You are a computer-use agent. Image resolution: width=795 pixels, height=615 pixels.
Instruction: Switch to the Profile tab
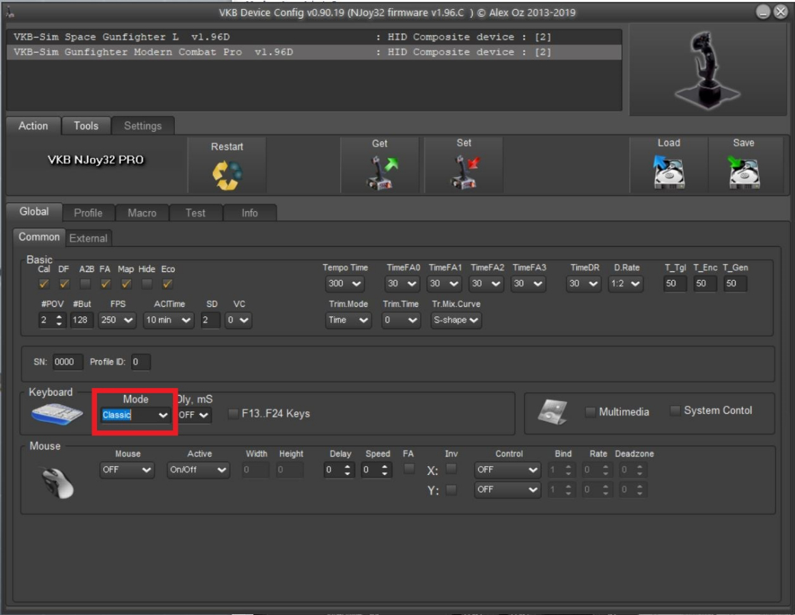tap(88, 213)
